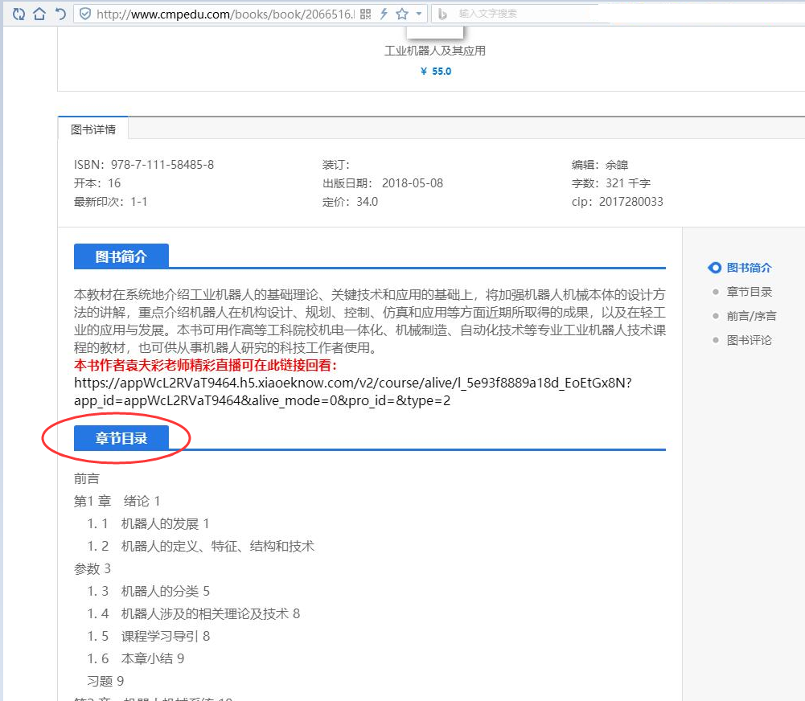Viewport: 805px width, 701px height.
Task: Click the 定价: 34.0 text
Action: pos(350,202)
